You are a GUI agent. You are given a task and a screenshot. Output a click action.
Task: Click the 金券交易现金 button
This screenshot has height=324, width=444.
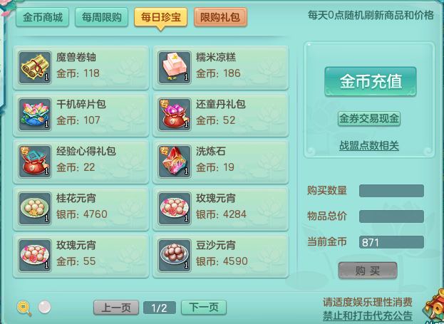(x=369, y=119)
